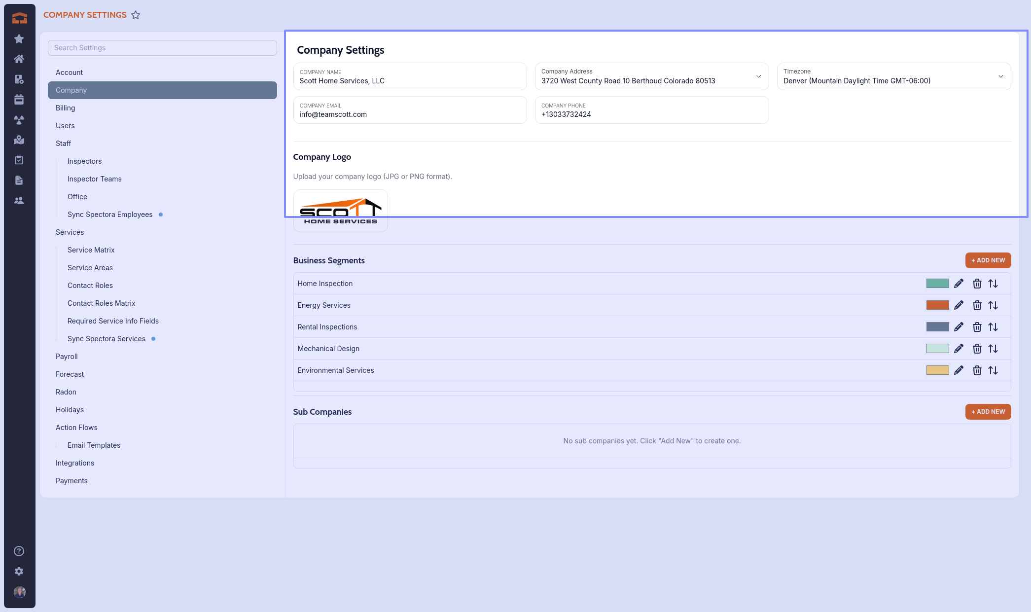
Task: Open the Service Matrix settings item
Action: click(91, 250)
